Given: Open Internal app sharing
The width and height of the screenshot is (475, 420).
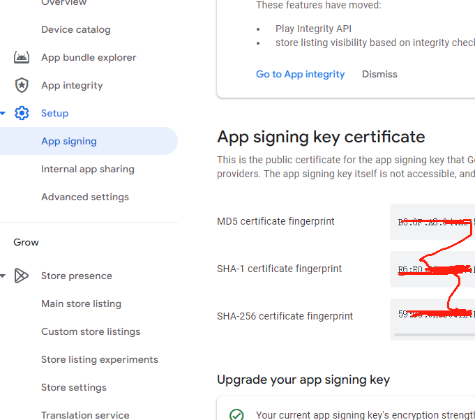Looking at the screenshot, I should point(88,169).
